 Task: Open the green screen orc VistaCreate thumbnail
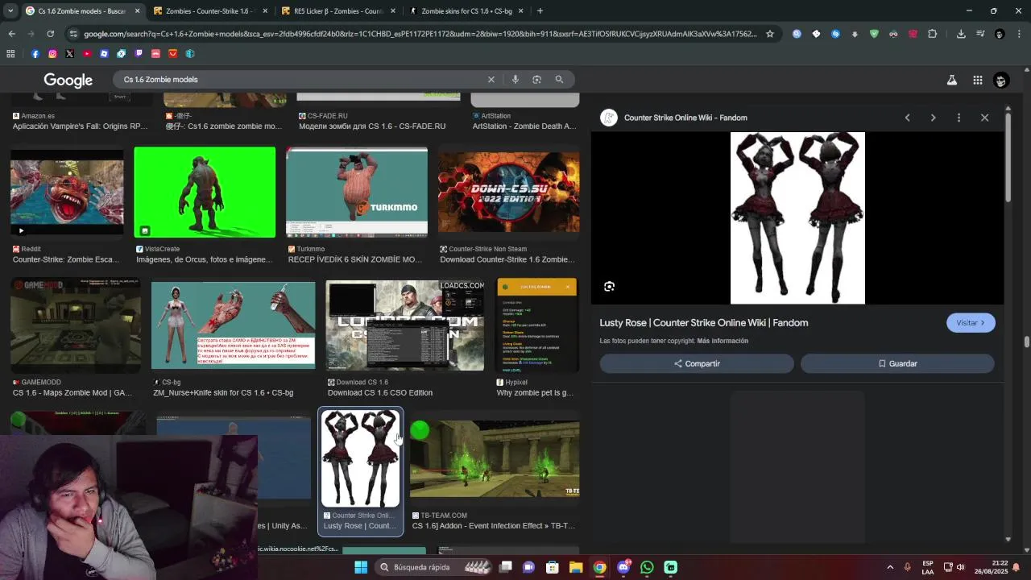tap(205, 192)
